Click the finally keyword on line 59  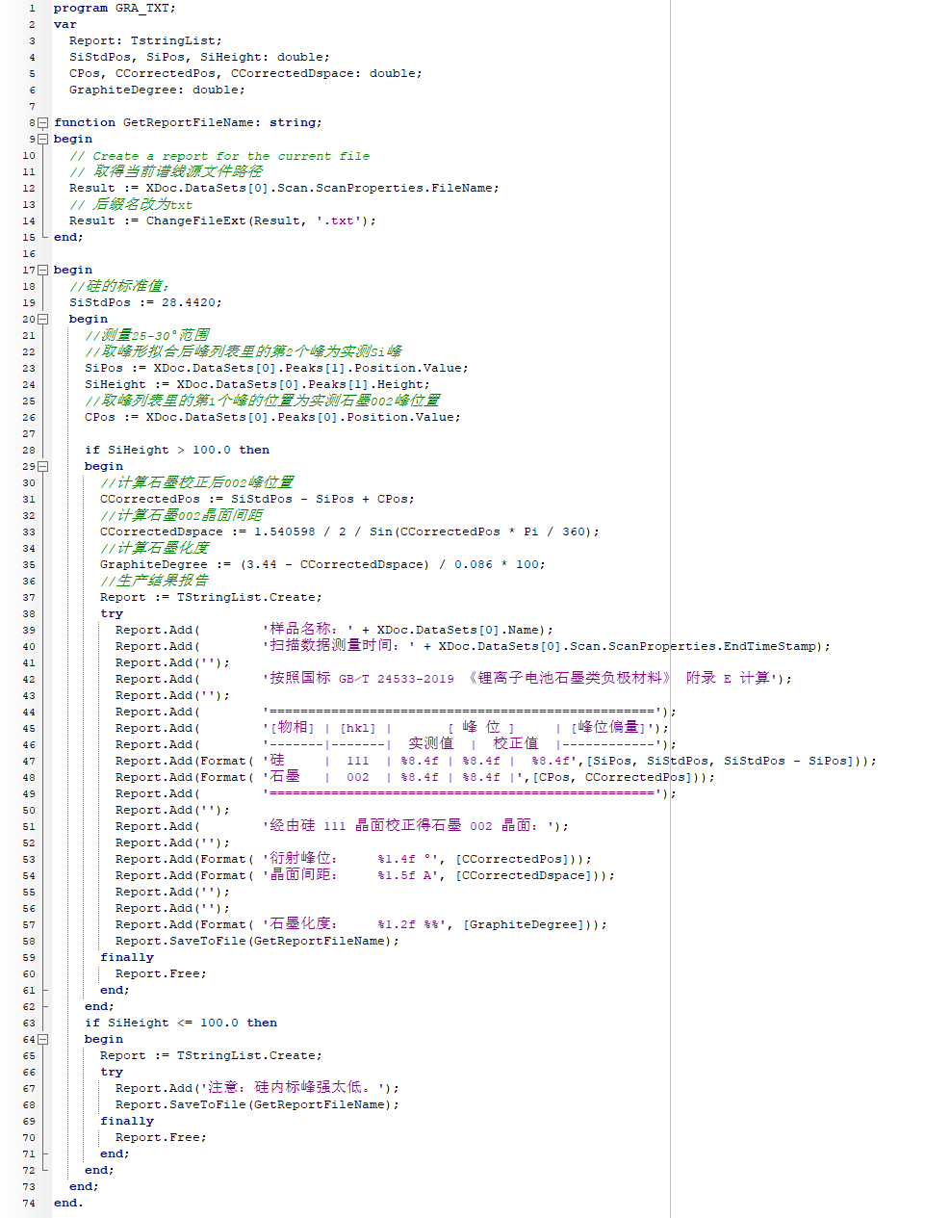[x=125, y=956]
